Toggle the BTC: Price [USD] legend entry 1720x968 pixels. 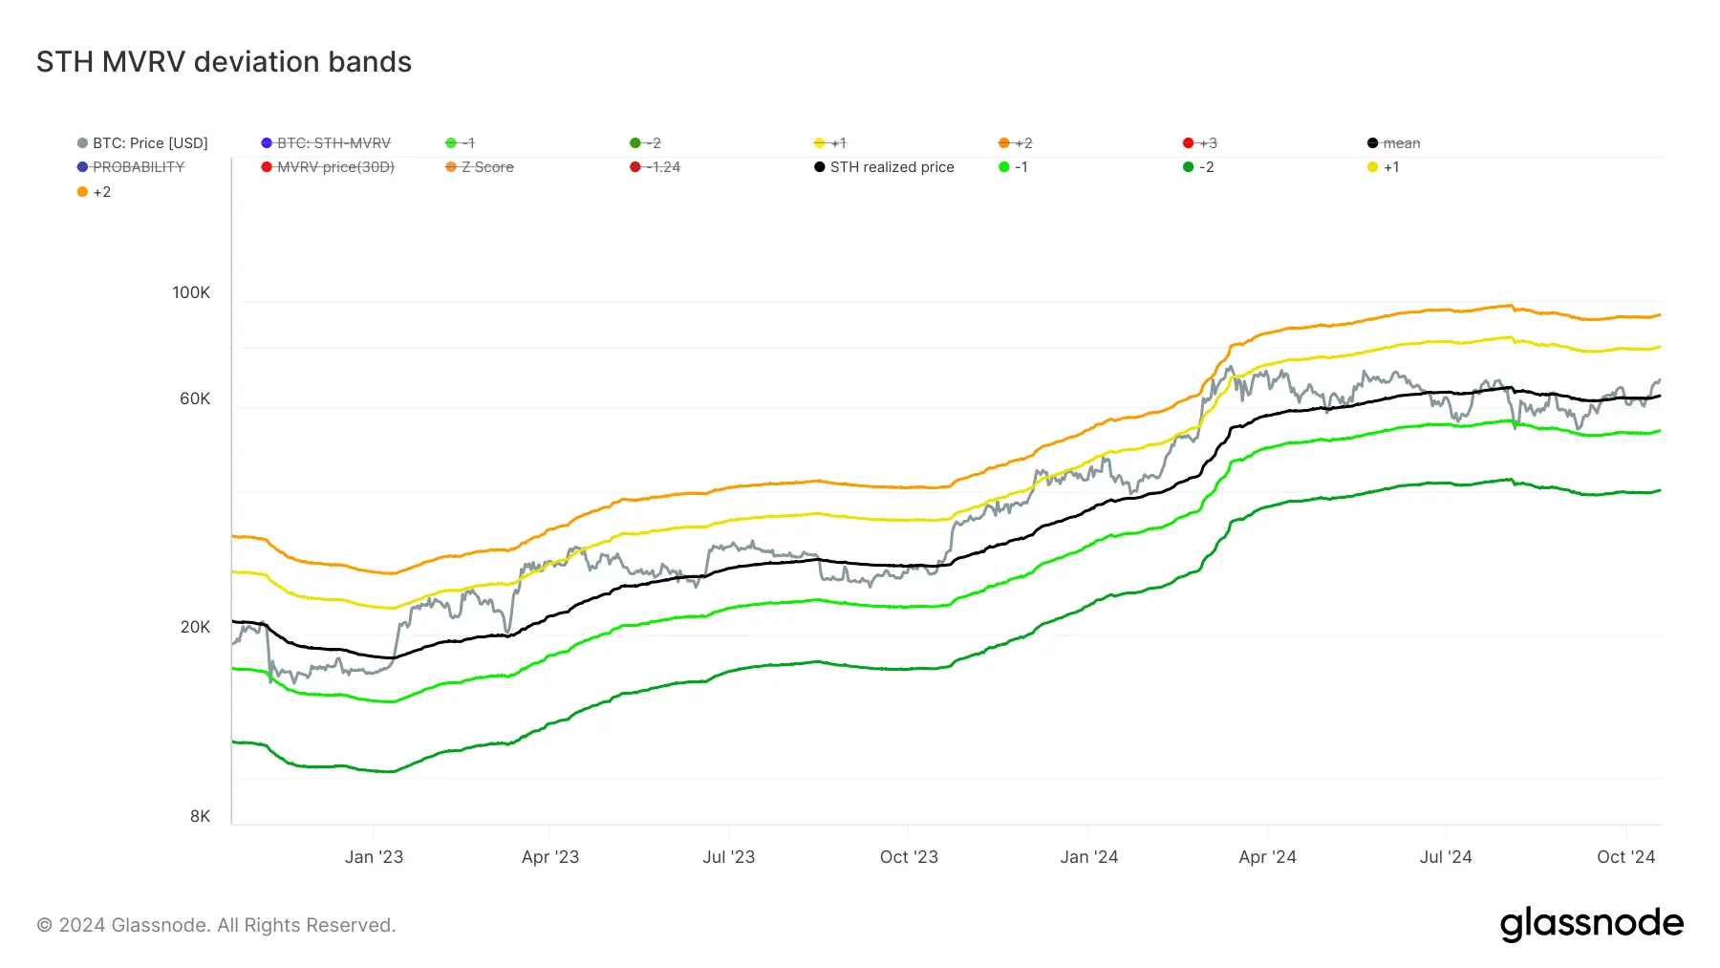(142, 143)
